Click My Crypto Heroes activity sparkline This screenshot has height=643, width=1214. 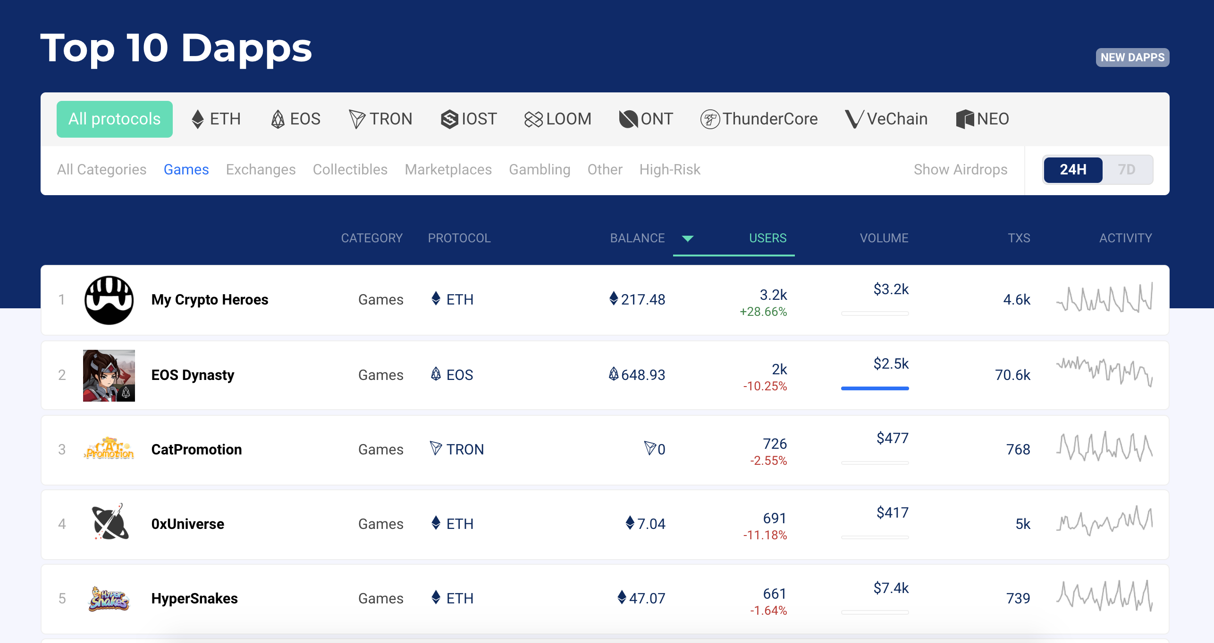pyautogui.click(x=1104, y=298)
